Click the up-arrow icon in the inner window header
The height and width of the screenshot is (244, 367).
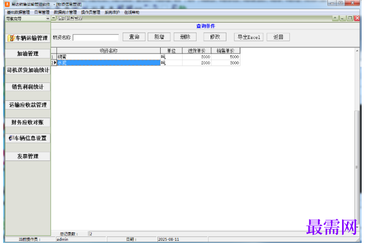(x=335, y=18)
